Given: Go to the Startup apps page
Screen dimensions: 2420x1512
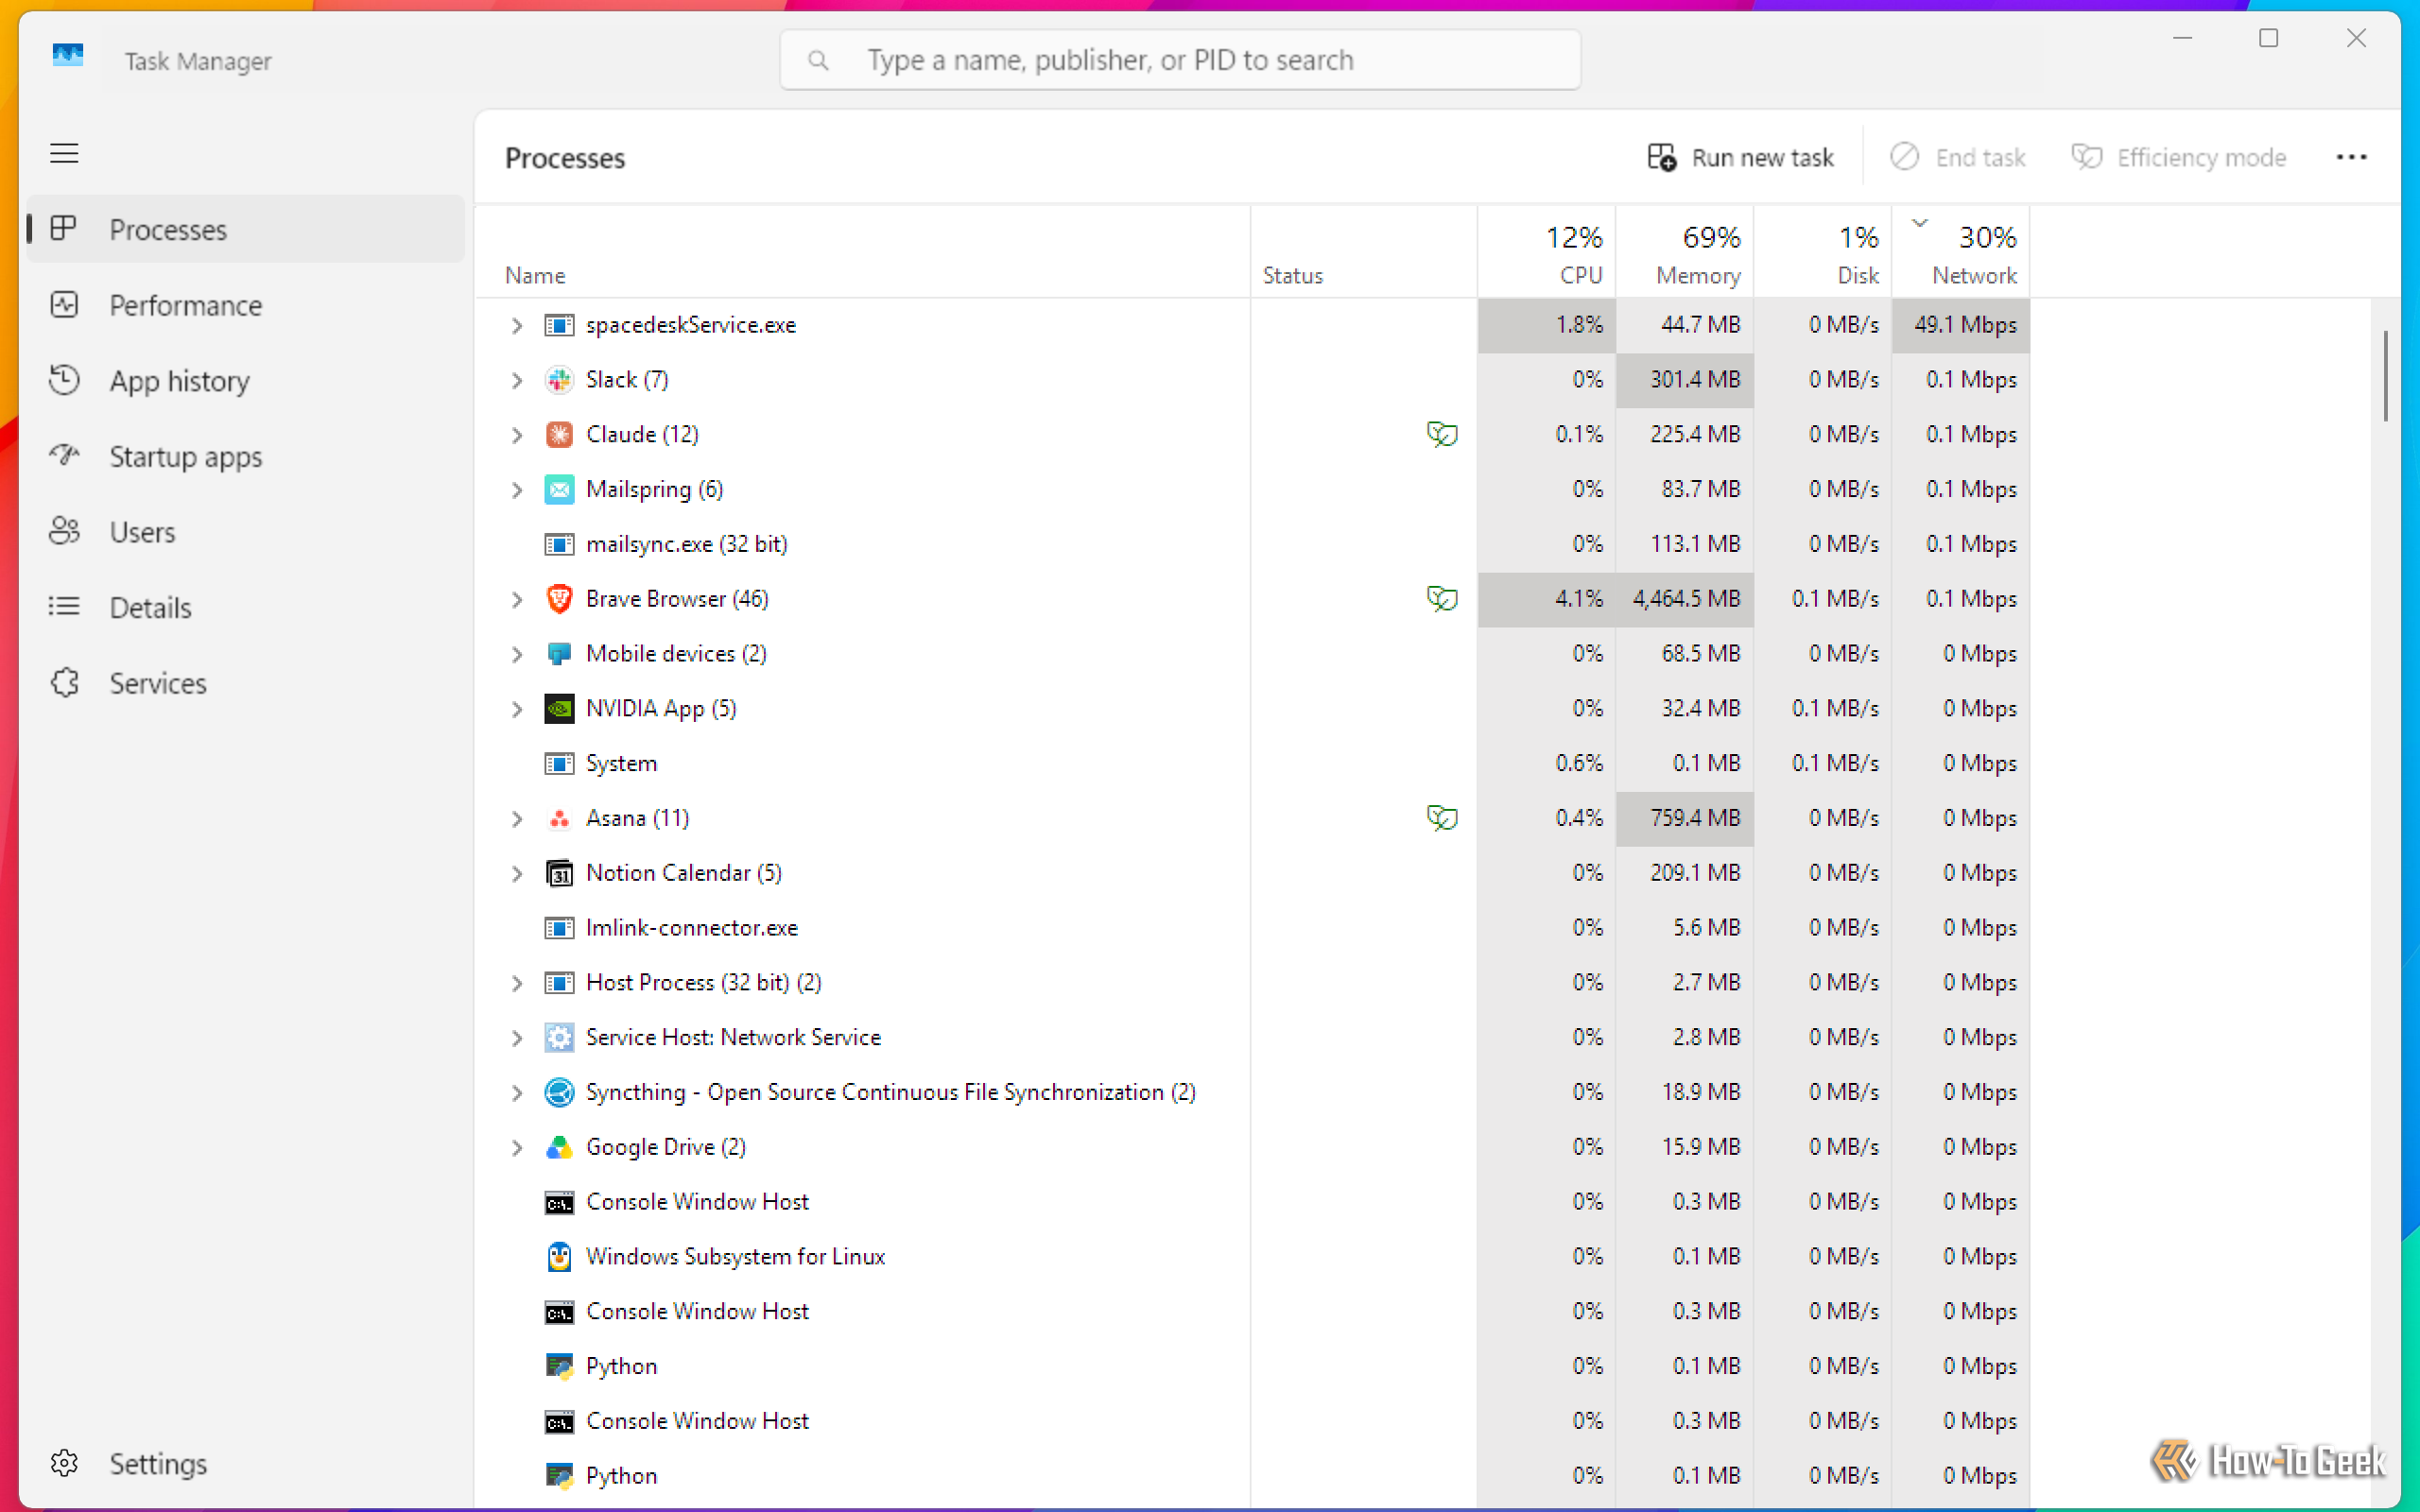Looking at the screenshot, I should coord(246,457).
